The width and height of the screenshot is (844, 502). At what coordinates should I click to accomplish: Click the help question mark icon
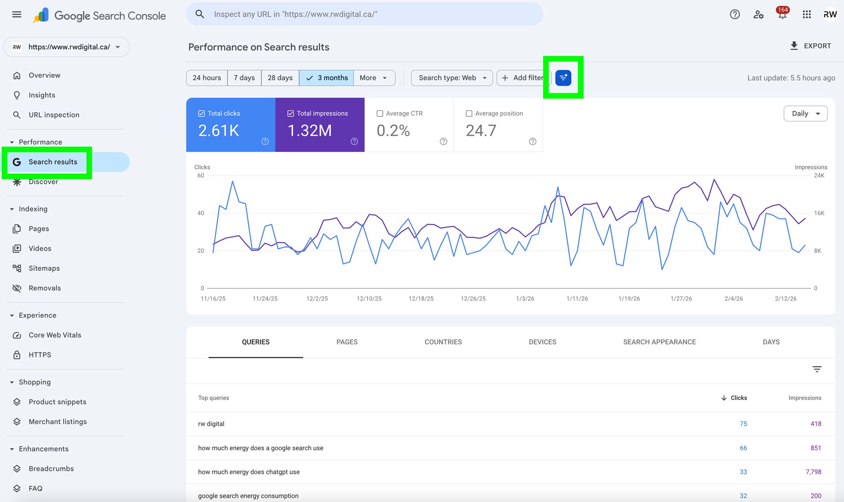tap(735, 15)
